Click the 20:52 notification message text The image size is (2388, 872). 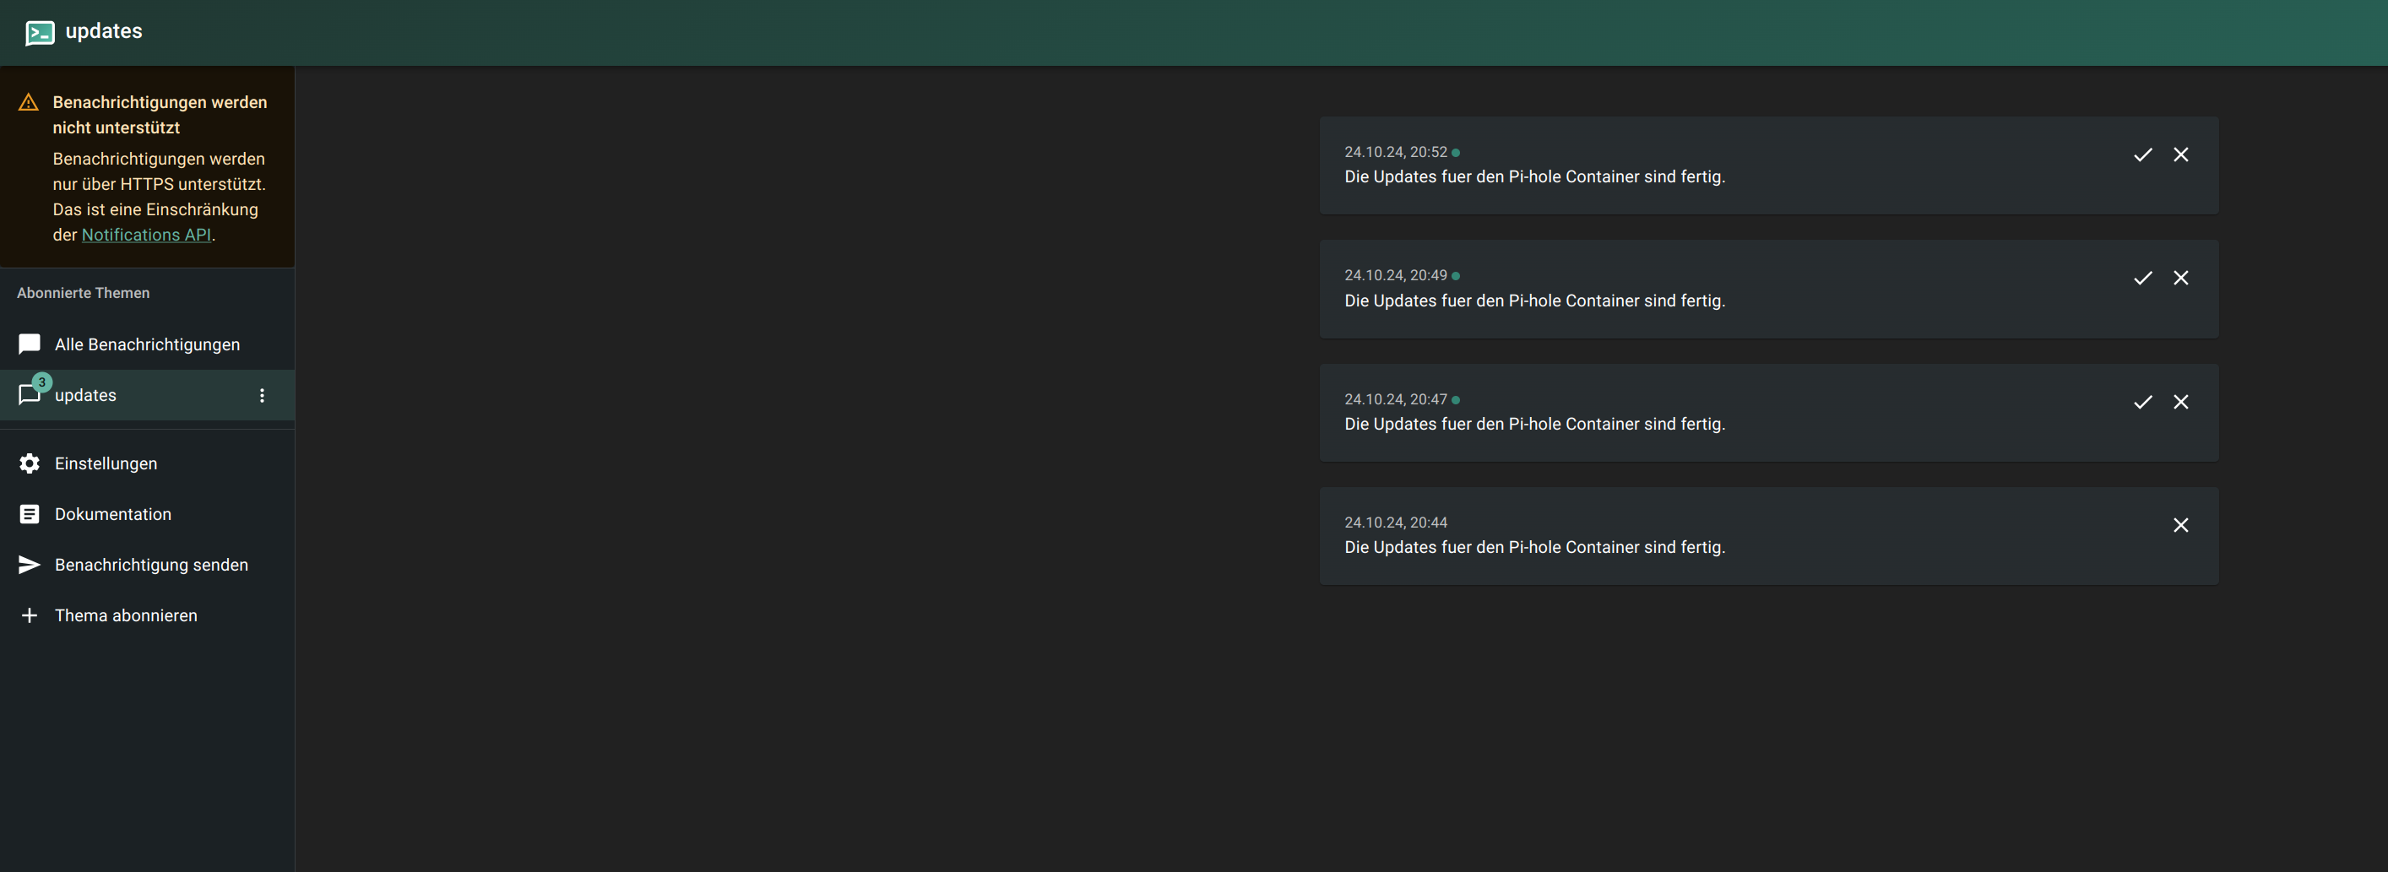1534,177
